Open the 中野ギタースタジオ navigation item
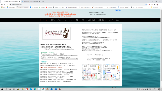Viewport: 162px width, 91px height. pyautogui.click(x=56, y=20)
